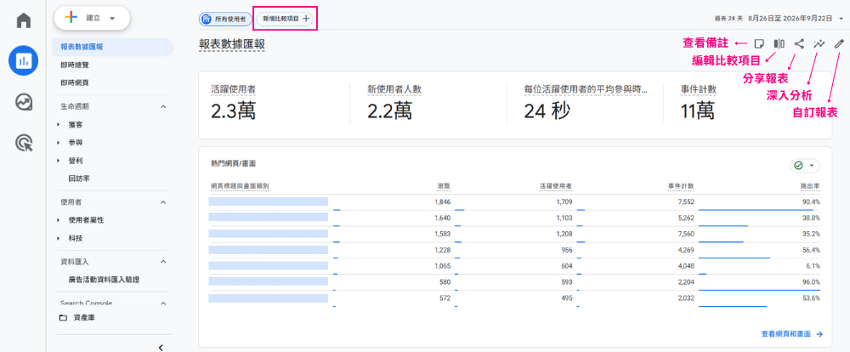
Task: Click the 38.8% bounce rate cell
Action: (x=811, y=218)
